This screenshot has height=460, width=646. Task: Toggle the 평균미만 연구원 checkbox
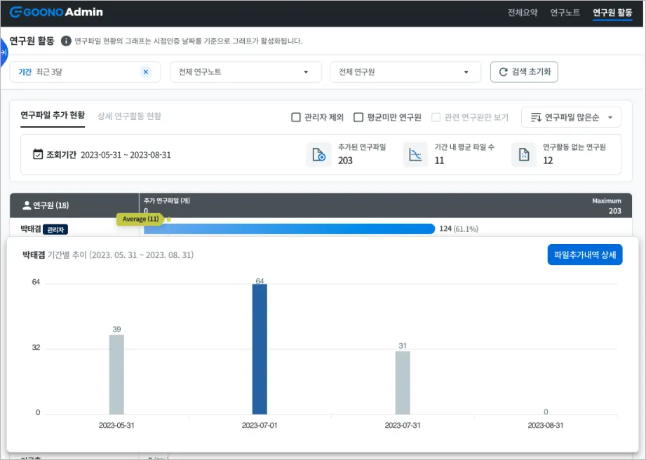point(358,117)
